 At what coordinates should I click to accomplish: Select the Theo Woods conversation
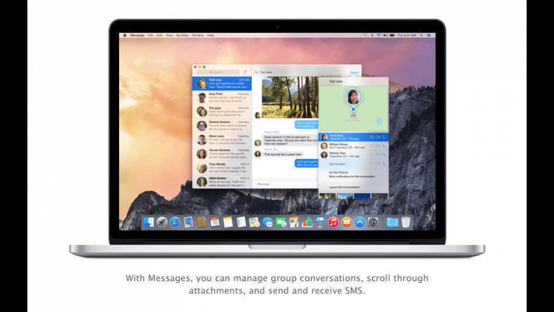(222, 168)
